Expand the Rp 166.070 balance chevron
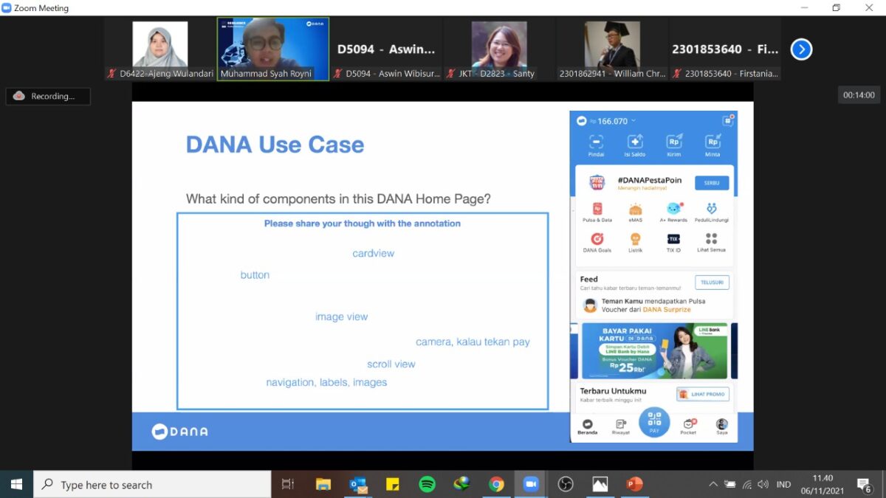 click(633, 121)
